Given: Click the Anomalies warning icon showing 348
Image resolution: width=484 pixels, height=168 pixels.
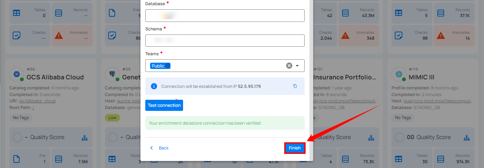Looking at the screenshot, I should point(345,35).
